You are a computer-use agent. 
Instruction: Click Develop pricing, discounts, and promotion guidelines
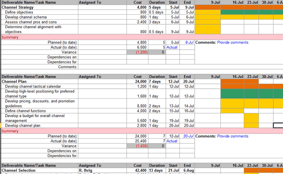tap(40, 104)
